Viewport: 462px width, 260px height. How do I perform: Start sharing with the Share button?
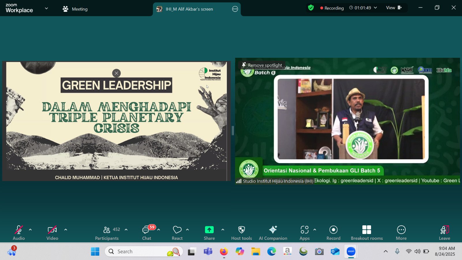[x=209, y=233]
